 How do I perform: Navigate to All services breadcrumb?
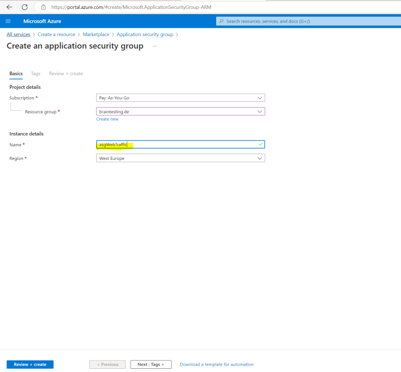[18, 34]
